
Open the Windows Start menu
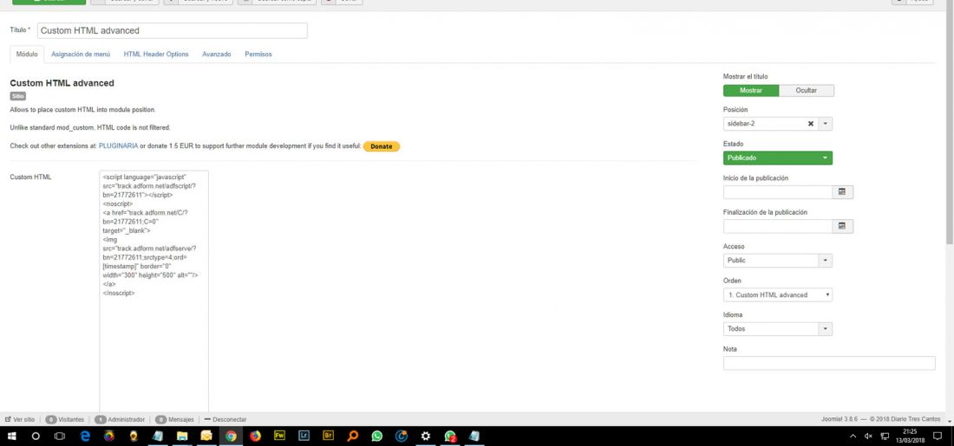tap(11, 436)
